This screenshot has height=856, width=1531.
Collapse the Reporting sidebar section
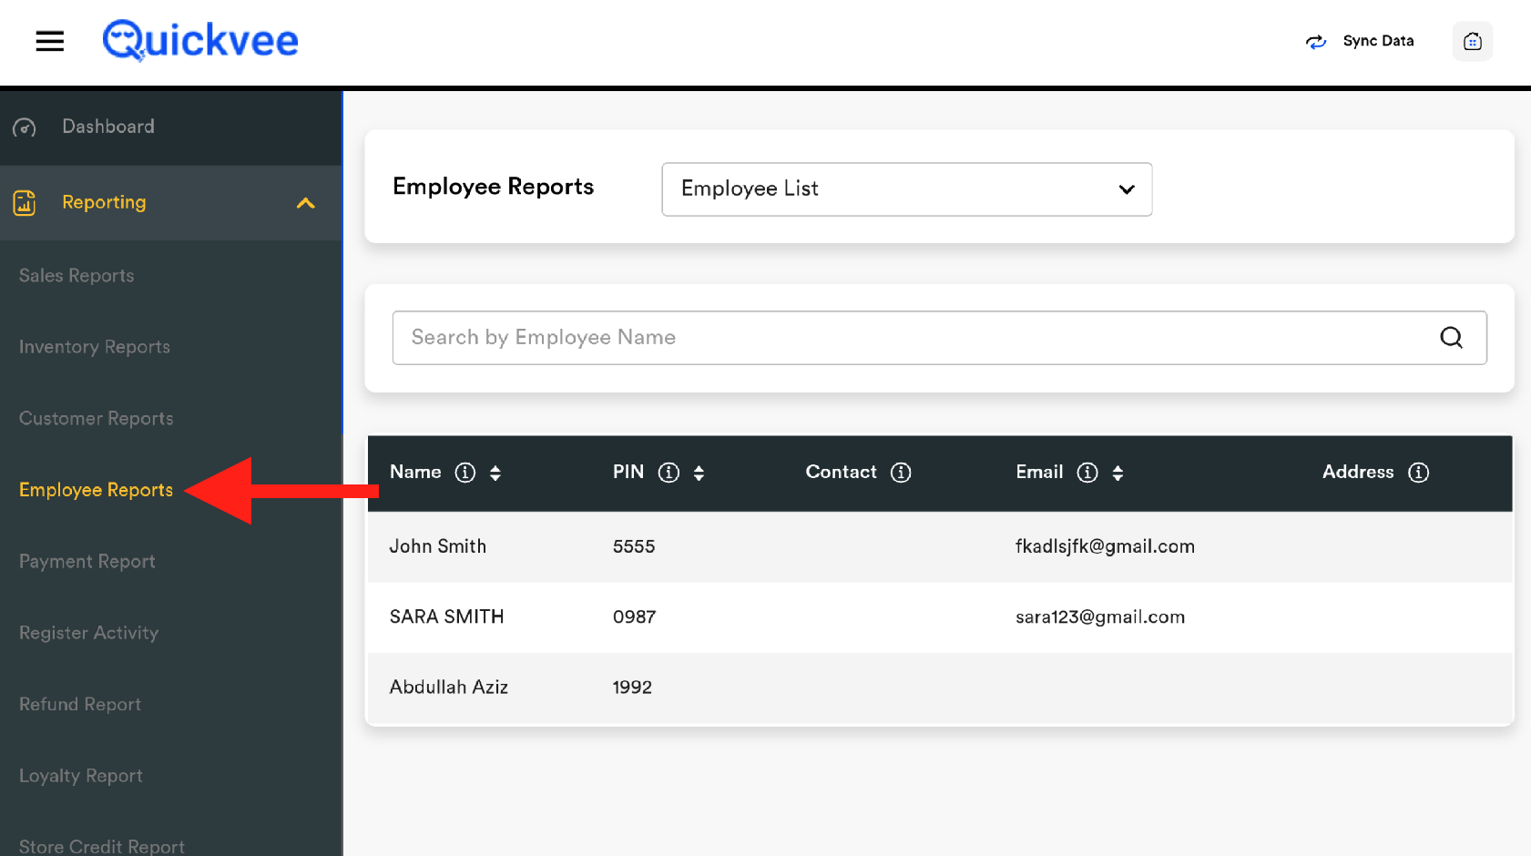(306, 203)
